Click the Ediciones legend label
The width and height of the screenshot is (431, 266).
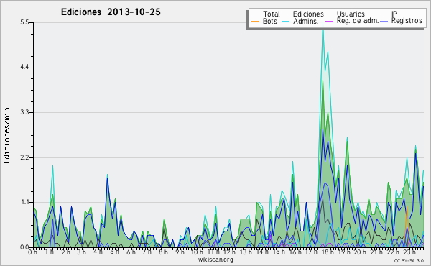[308, 14]
